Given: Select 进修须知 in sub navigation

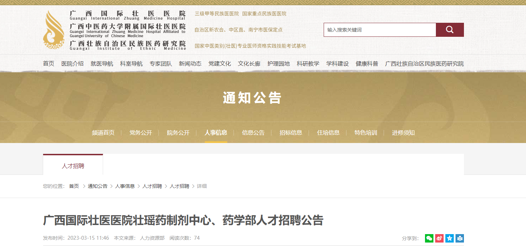Looking at the screenshot, I should point(404,133).
